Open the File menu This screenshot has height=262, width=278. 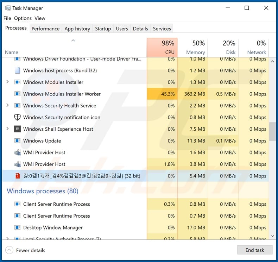[7, 18]
